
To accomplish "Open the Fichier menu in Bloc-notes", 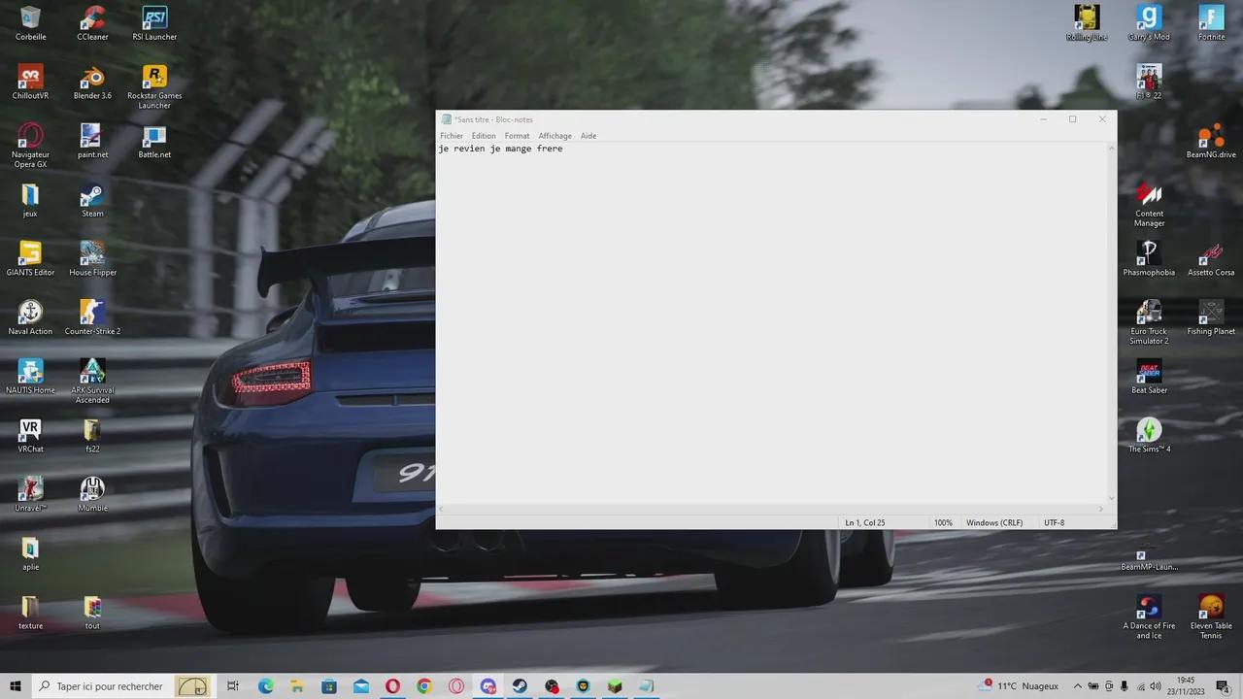I will [x=452, y=136].
